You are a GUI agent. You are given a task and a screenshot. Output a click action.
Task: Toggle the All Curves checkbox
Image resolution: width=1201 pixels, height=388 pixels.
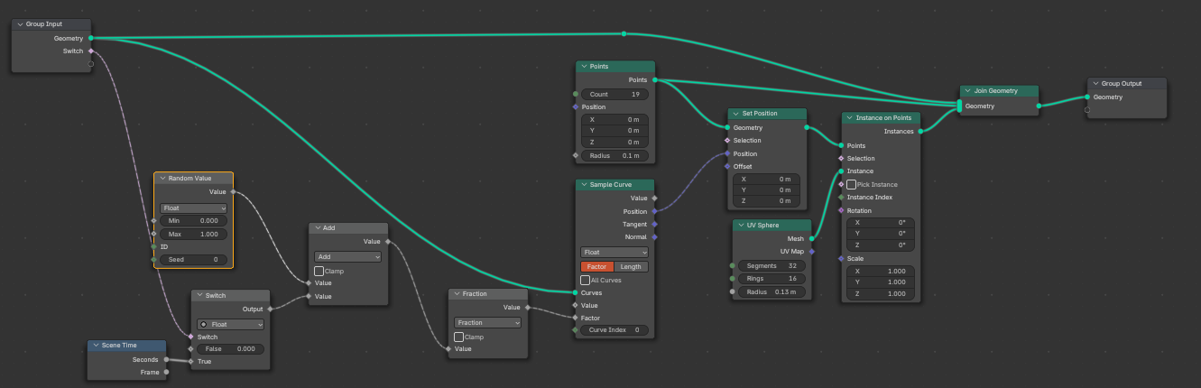pyautogui.click(x=585, y=281)
